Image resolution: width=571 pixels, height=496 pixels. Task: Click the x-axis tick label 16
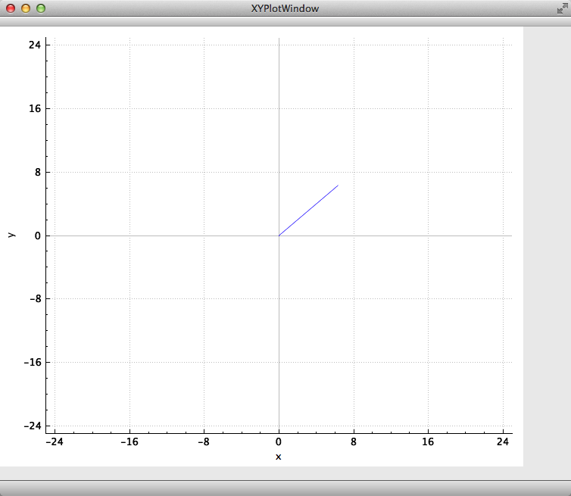pyautogui.click(x=428, y=441)
